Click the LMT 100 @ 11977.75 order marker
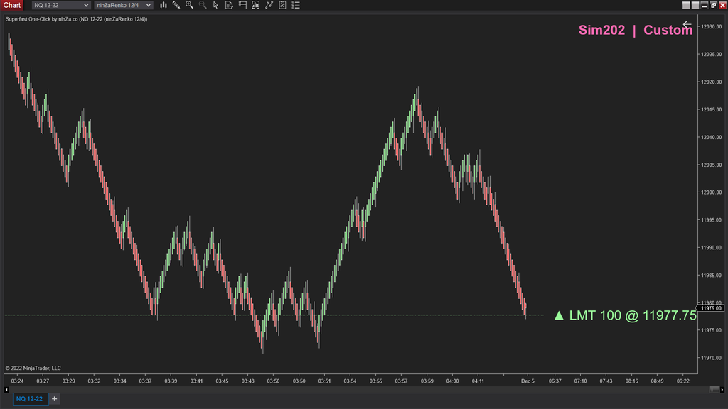728x409 pixels. click(624, 315)
